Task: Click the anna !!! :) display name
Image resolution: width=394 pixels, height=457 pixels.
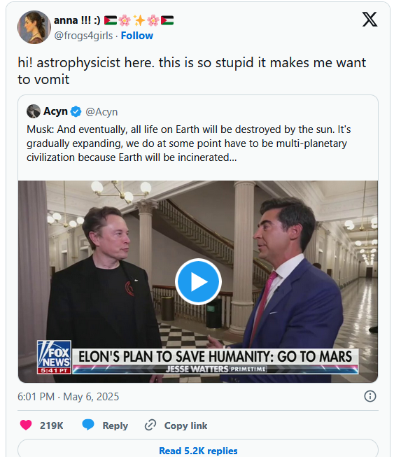Action: point(77,20)
